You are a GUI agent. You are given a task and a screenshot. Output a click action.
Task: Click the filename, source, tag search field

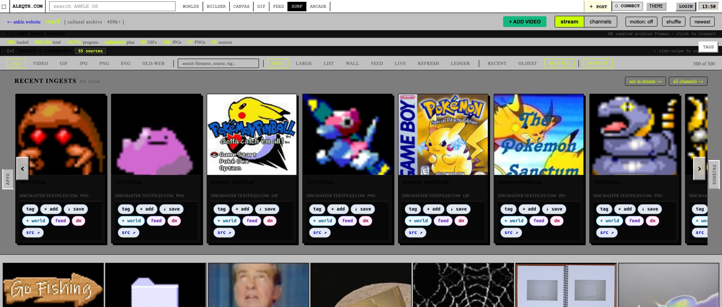tap(218, 63)
